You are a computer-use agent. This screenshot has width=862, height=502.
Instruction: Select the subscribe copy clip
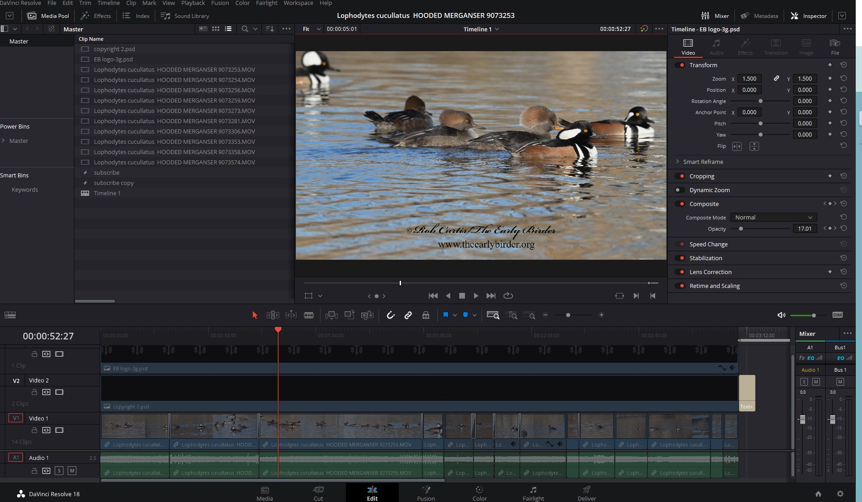pyautogui.click(x=114, y=183)
